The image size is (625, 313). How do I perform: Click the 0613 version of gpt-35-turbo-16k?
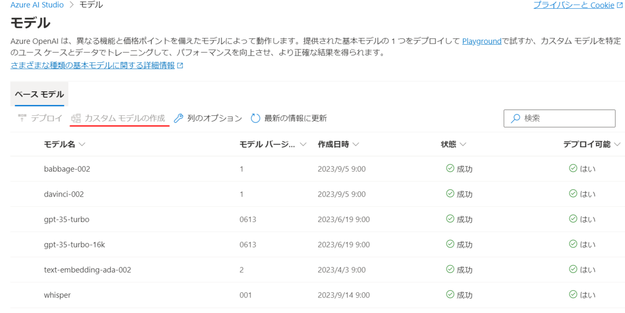pyautogui.click(x=248, y=244)
